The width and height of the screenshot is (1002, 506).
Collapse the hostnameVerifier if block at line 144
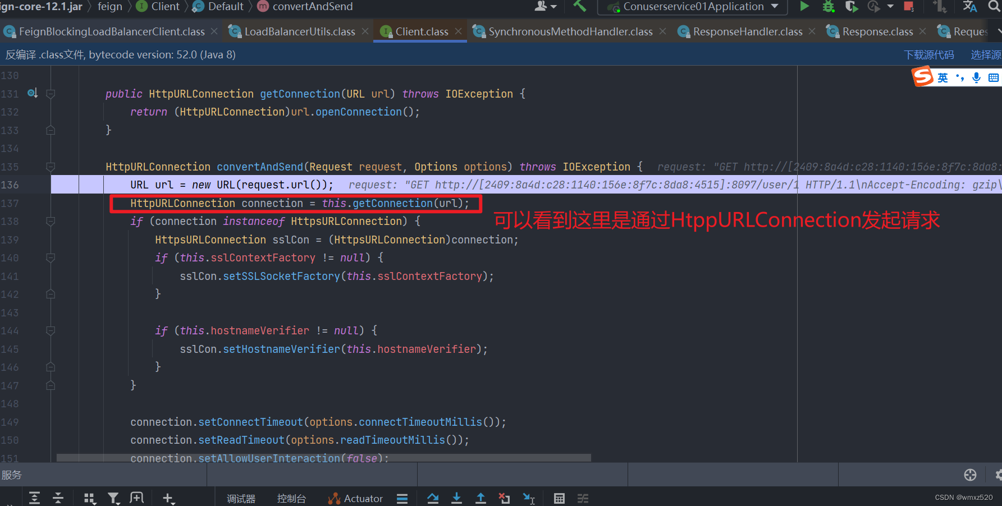51,330
